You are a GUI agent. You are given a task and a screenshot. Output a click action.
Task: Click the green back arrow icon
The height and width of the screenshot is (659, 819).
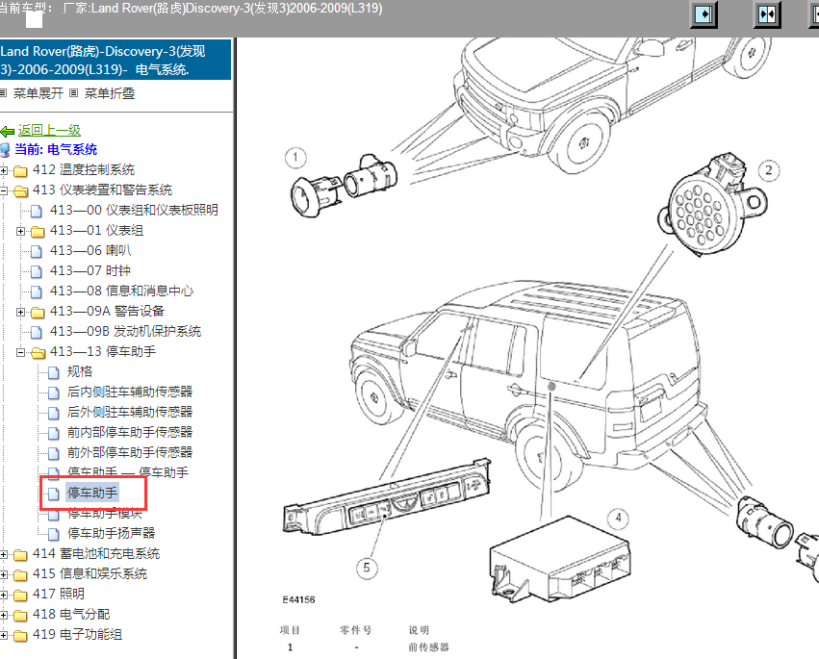8,131
